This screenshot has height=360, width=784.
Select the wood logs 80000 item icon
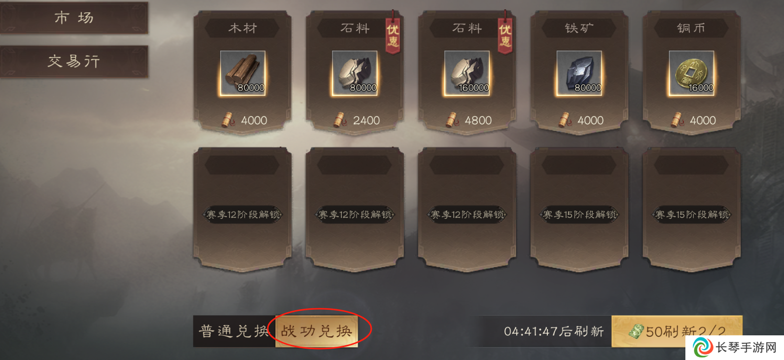243,73
